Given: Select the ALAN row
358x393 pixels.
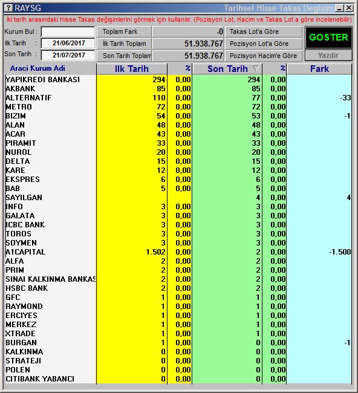Looking at the screenshot, I should 178,125.
